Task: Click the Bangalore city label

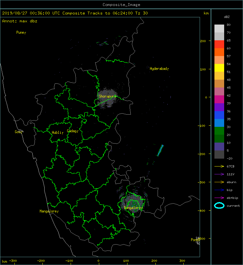Action: 133,208
